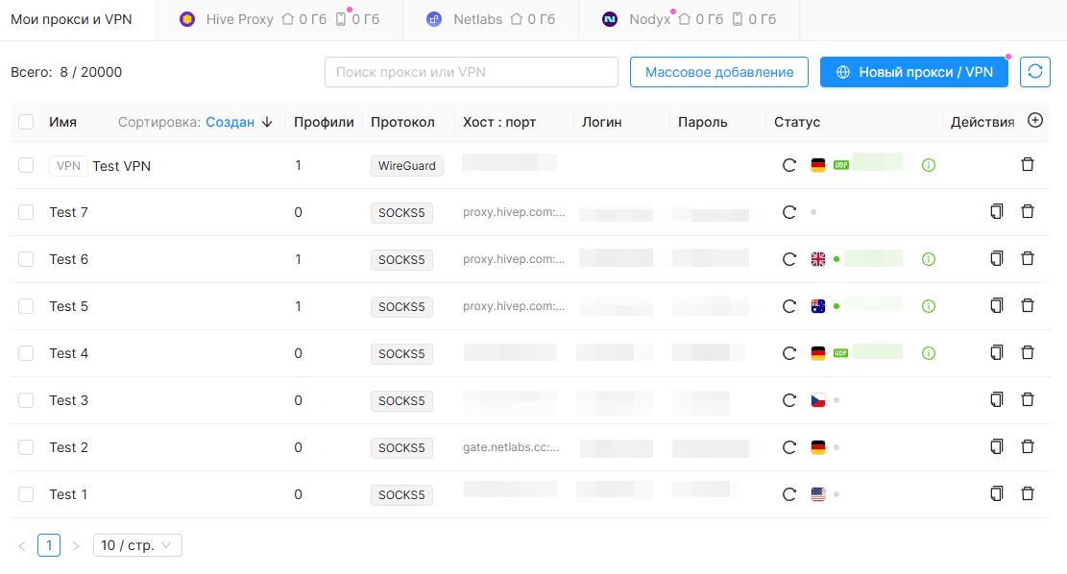This screenshot has width=1067, height=574.
Task: Open the 10 / стр. page size dropdown
Action: [137, 545]
